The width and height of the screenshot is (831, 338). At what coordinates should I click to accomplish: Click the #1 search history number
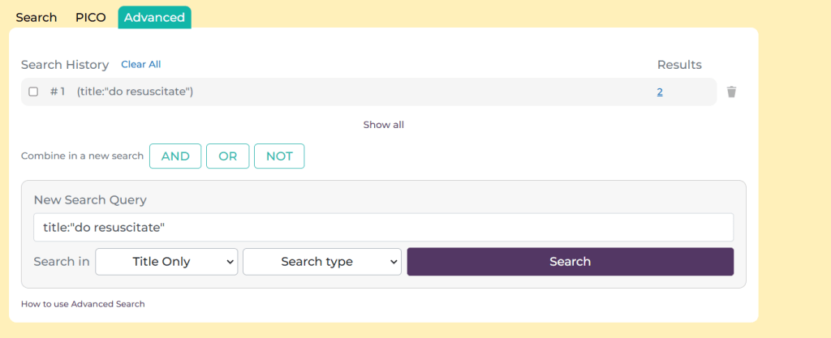[58, 92]
